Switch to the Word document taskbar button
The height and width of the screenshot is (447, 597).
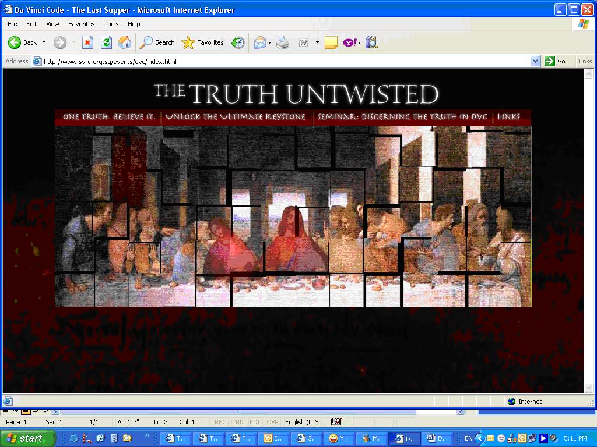click(436, 438)
